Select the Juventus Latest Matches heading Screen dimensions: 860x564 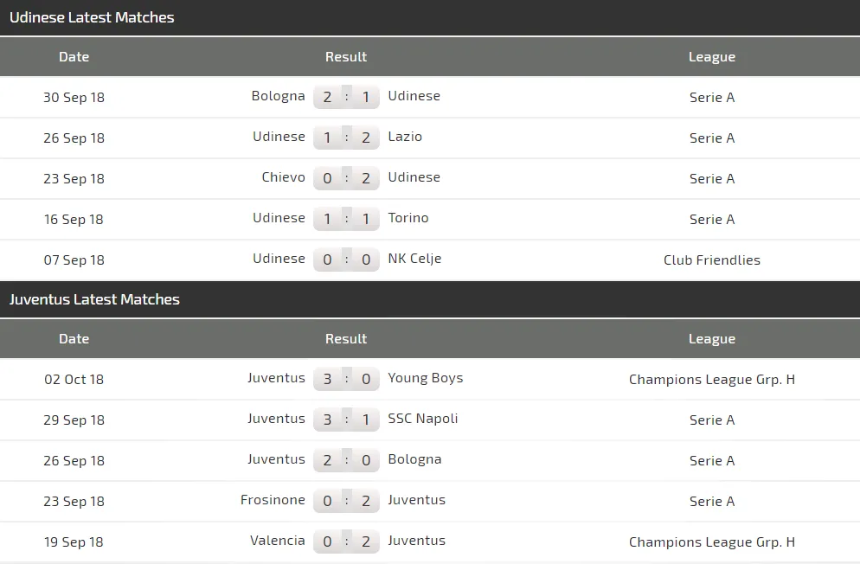point(94,299)
